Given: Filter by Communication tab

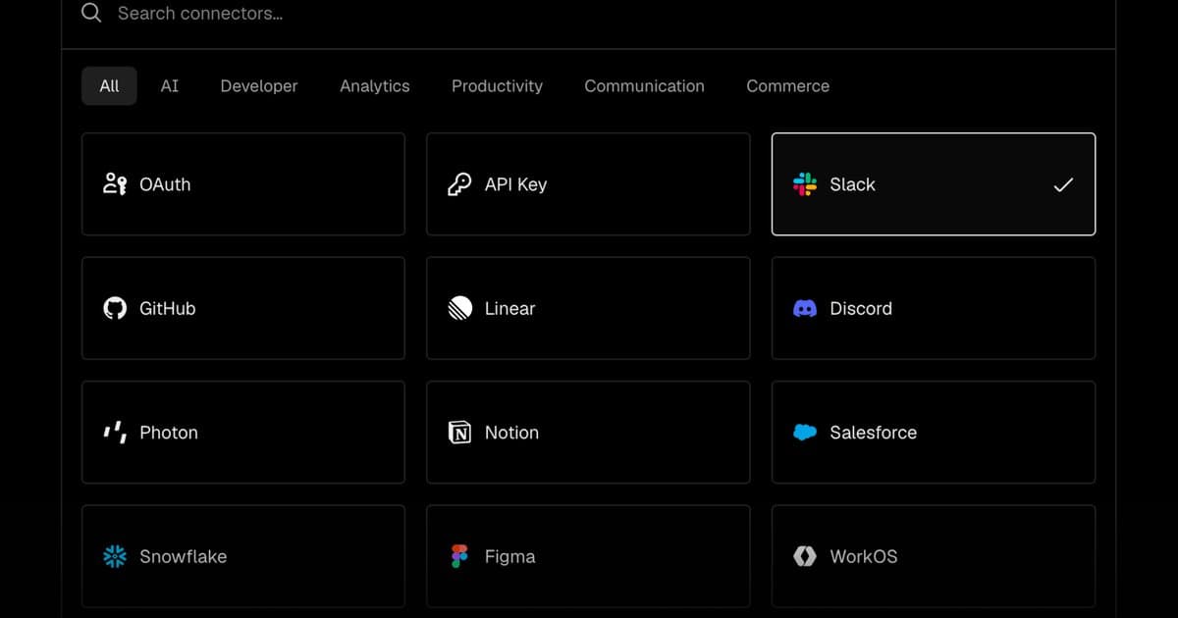Looking at the screenshot, I should (x=645, y=86).
